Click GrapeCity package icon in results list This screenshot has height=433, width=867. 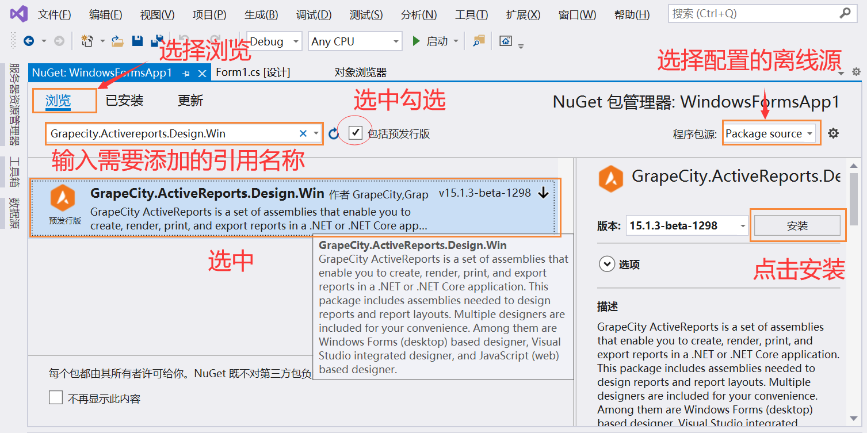click(x=62, y=198)
